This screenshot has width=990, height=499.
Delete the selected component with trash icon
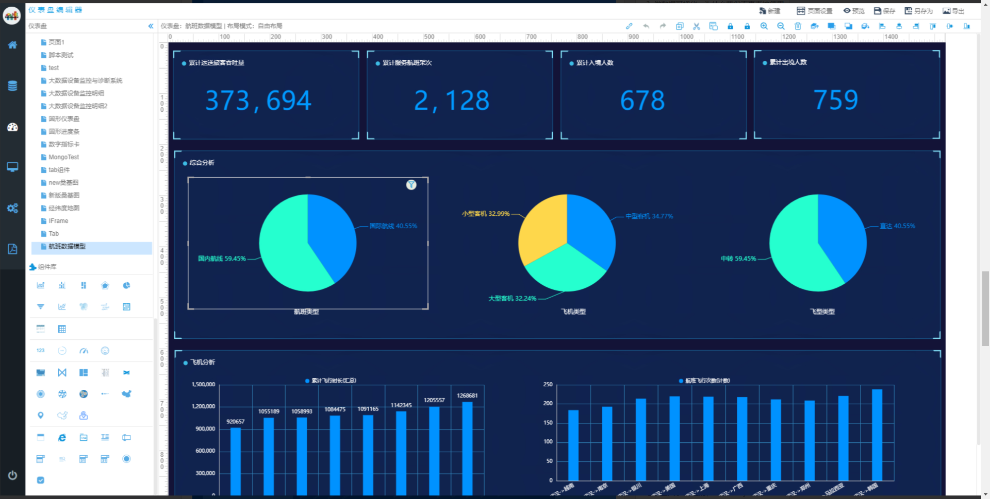click(x=798, y=26)
